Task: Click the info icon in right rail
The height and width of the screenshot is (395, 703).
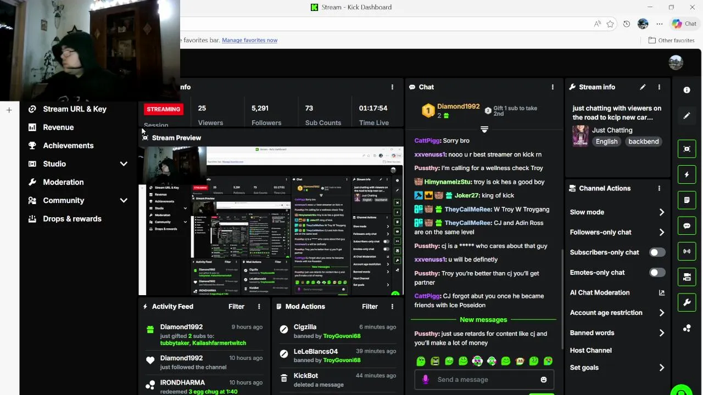Action: 687,90
